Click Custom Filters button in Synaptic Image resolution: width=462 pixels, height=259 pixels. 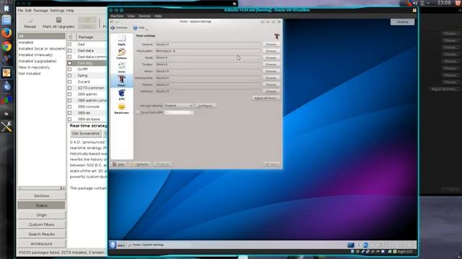[x=42, y=224]
